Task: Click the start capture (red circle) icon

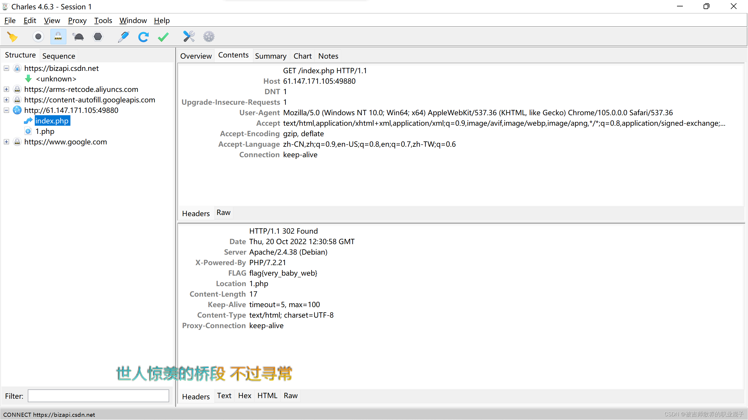Action: tap(38, 36)
